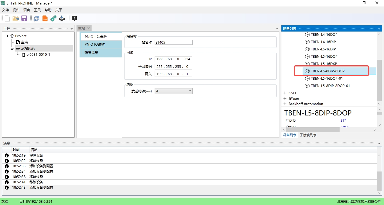Click the black help question mark icon
Image resolution: width=384 pixels, height=205 pixels.
point(74,19)
